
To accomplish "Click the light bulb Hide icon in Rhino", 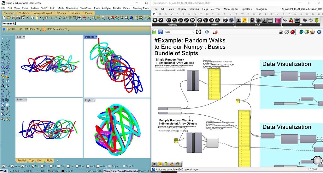I will (103, 18).
